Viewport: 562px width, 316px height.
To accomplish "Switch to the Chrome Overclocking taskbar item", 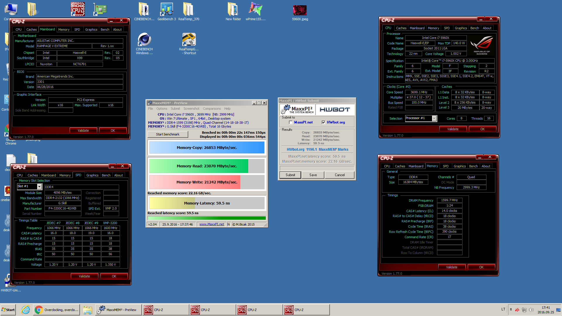I will [x=56, y=310].
